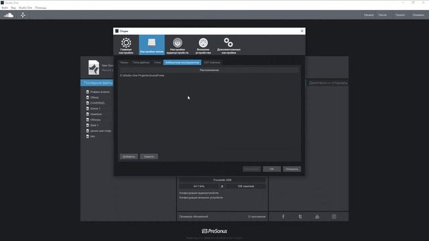Open recent file Mix
The height and width of the screenshot is (241, 429).
[93, 137]
